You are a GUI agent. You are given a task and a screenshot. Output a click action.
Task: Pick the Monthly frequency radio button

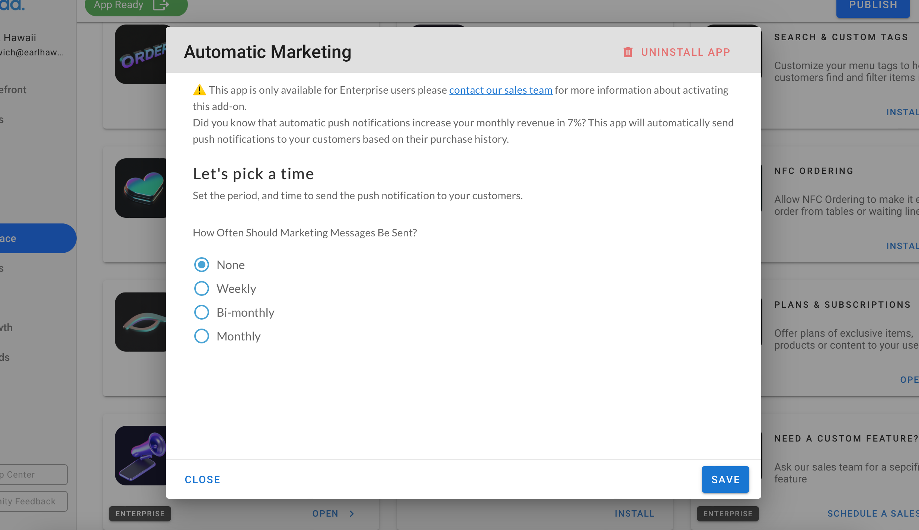pos(201,336)
